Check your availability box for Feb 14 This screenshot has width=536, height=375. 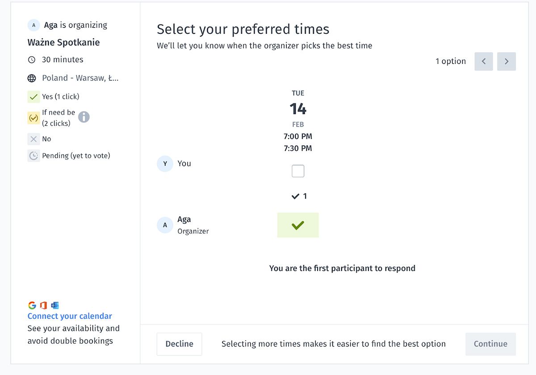298,171
